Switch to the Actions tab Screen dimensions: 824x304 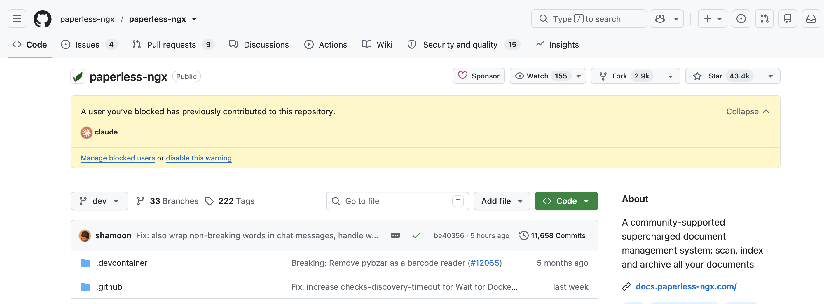(326, 44)
